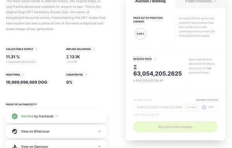This screenshot has width=232, height=148.
Task: Click into the bid amount input field
Action: pyautogui.click(x=159, y=107)
